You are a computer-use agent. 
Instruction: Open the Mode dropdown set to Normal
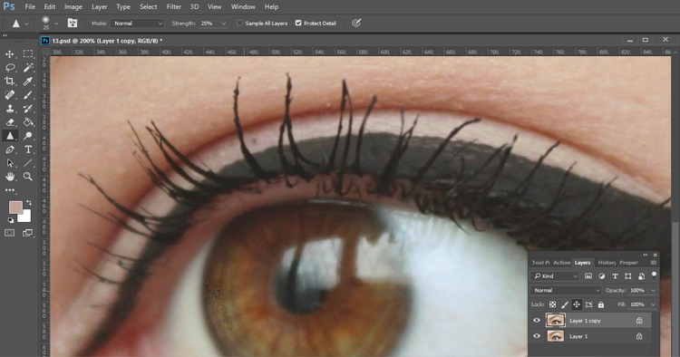(x=138, y=24)
